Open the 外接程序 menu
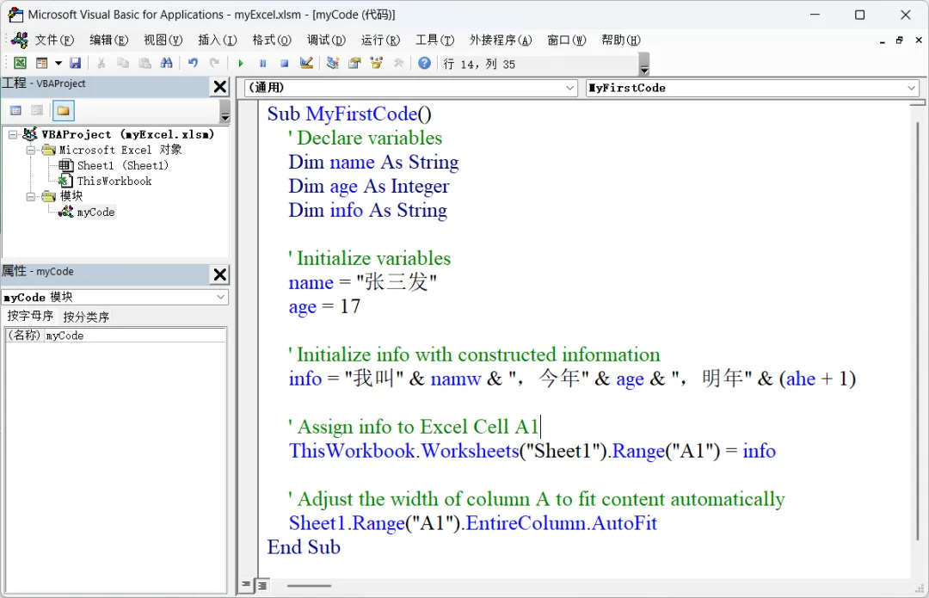This screenshot has height=598, width=929. tap(501, 40)
